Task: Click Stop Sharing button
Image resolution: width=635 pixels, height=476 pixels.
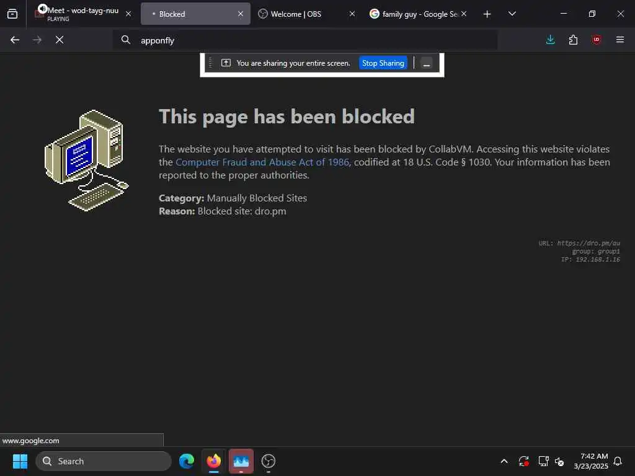Action: pos(383,63)
